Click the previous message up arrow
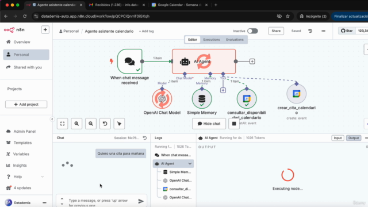 tap(62, 199)
